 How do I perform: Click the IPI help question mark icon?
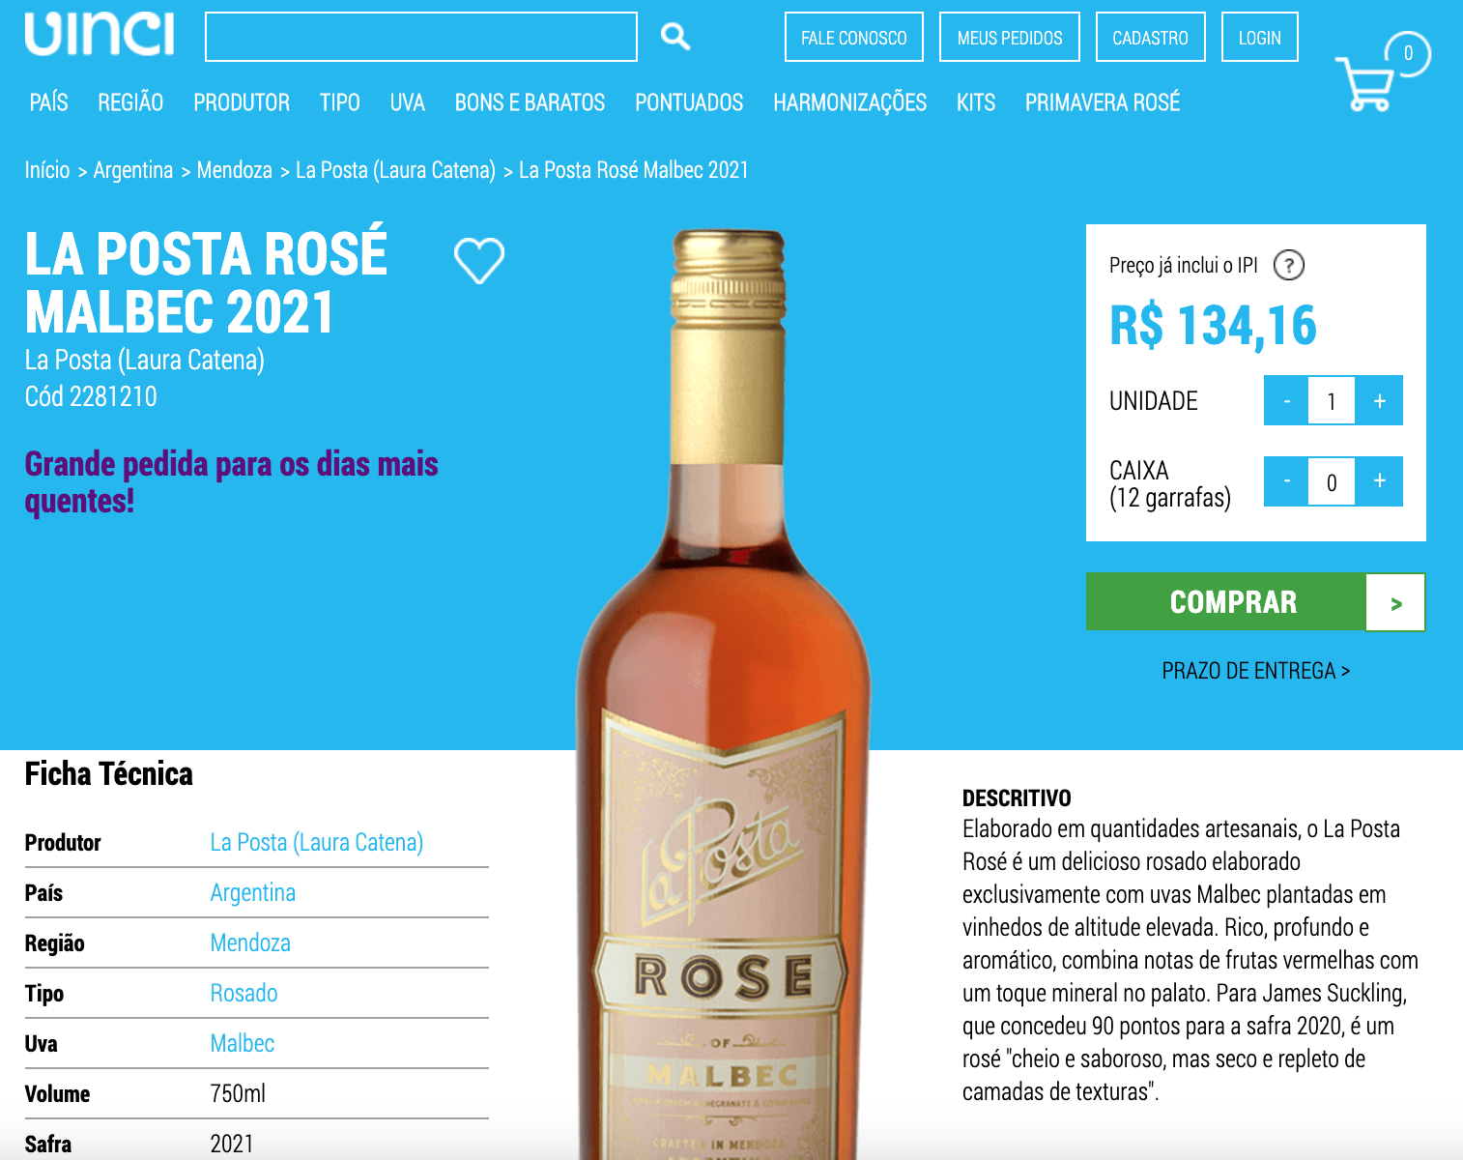1289,265
